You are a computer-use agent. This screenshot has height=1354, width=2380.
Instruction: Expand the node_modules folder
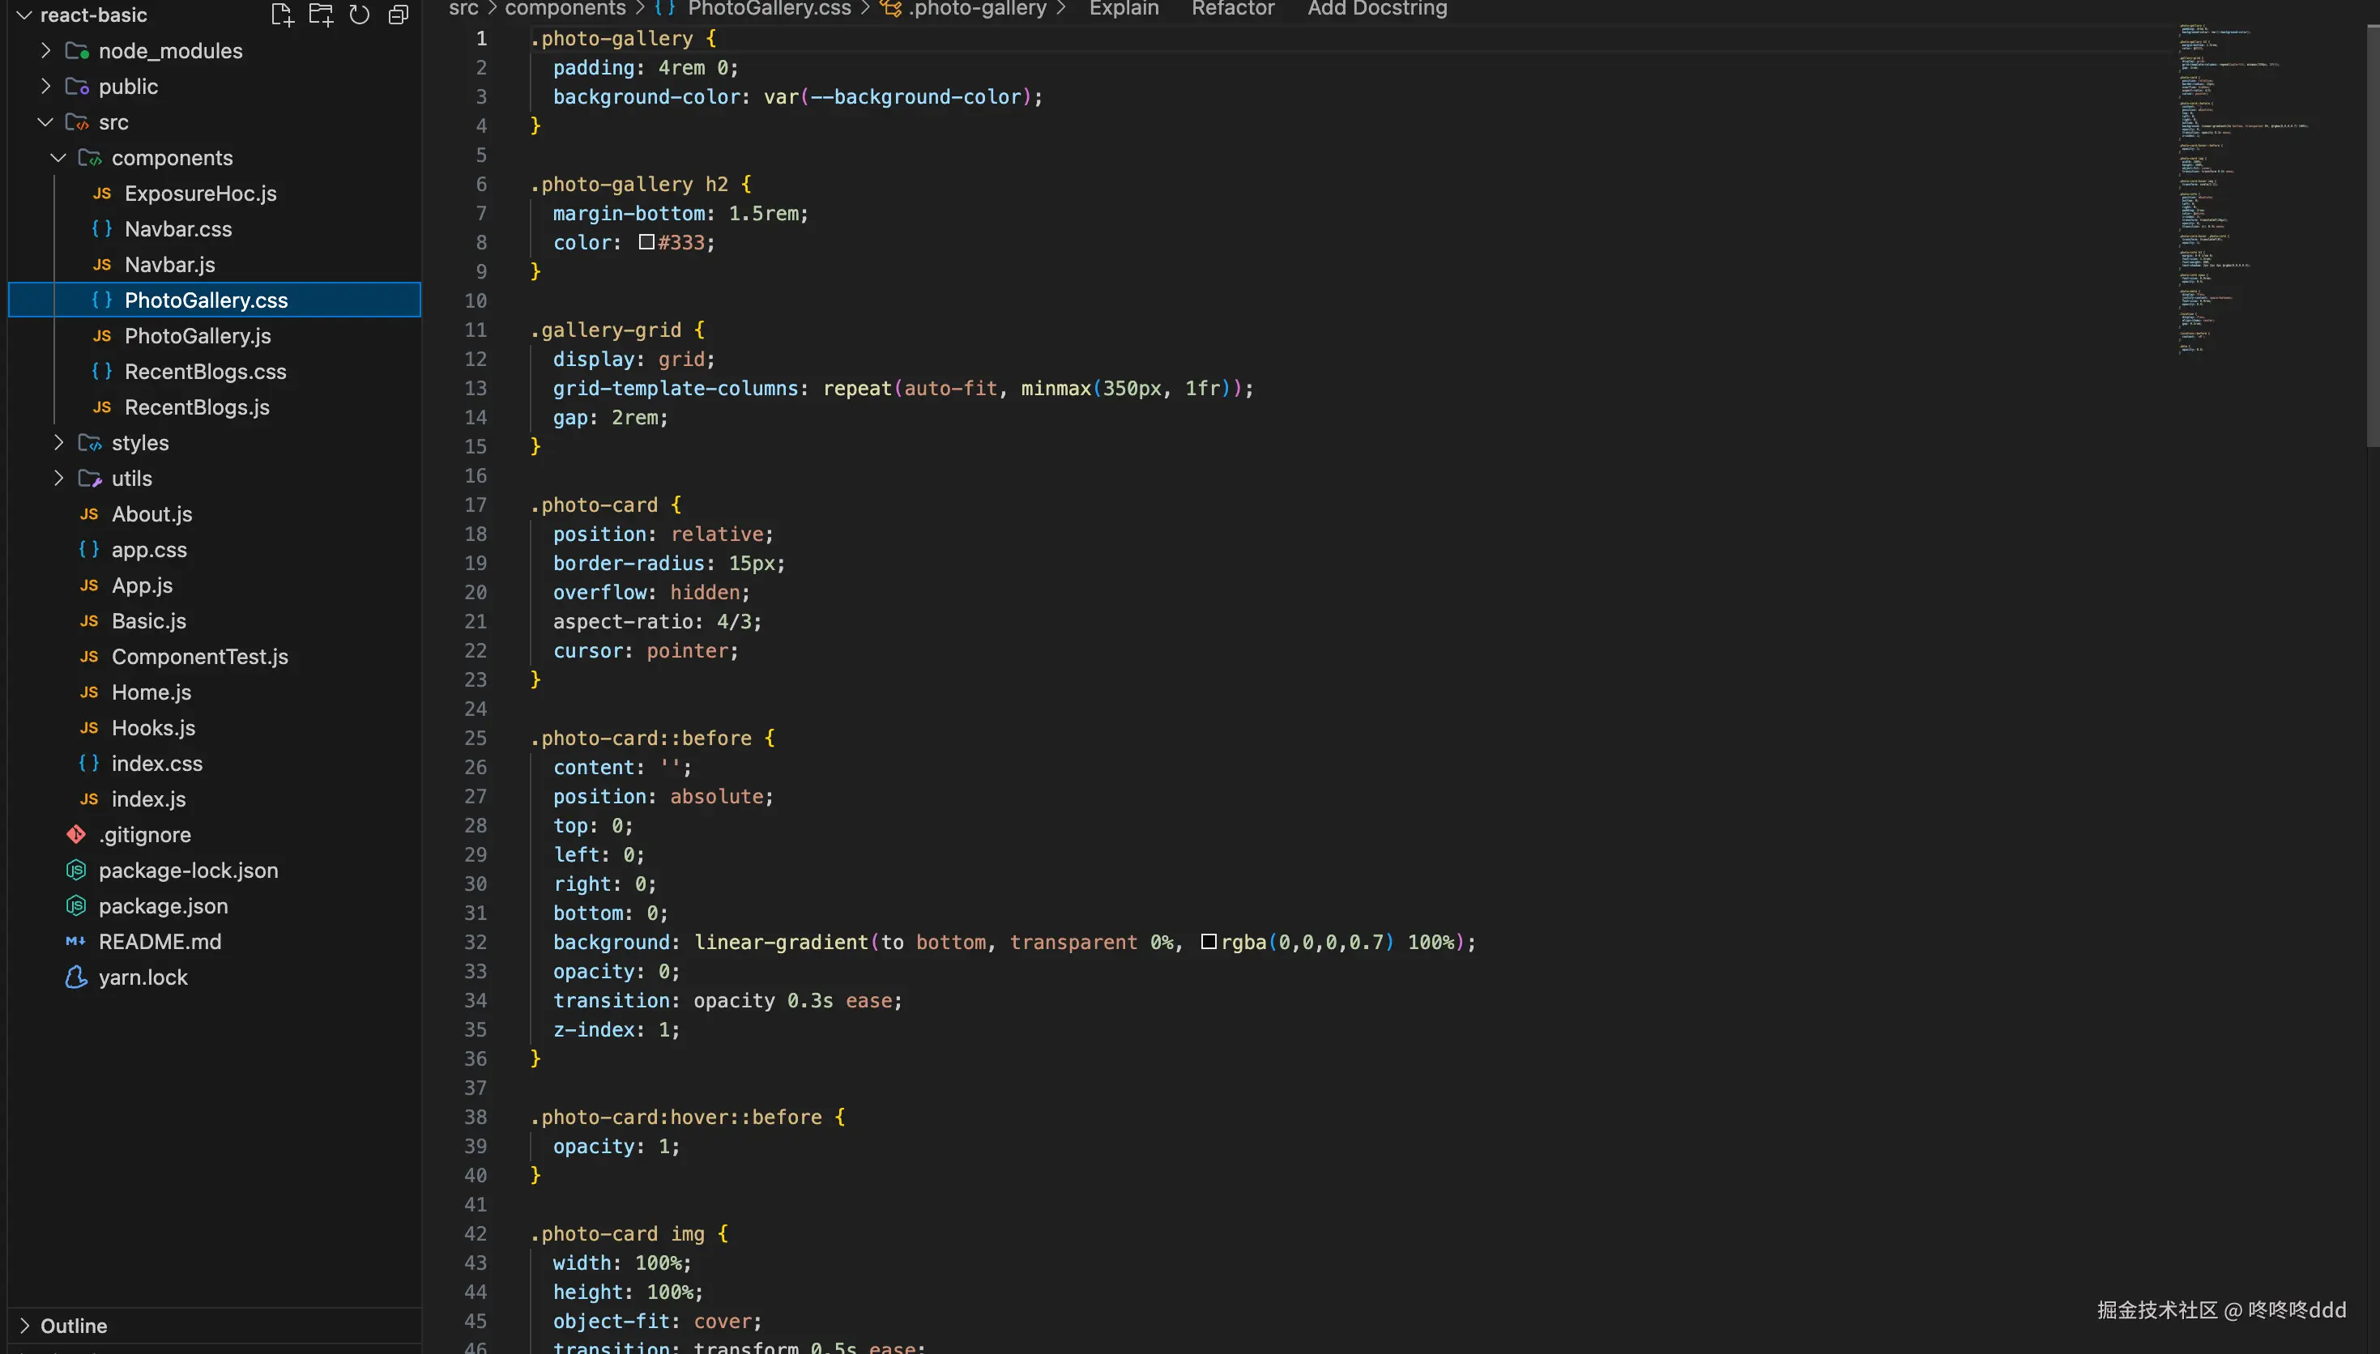click(45, 51)
